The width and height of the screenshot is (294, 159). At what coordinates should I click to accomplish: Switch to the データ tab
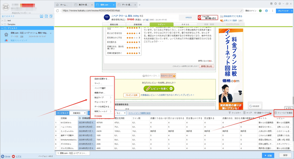(126, 5)
